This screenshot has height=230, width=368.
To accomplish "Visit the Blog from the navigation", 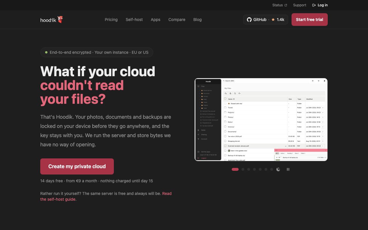I will point(198,20).
